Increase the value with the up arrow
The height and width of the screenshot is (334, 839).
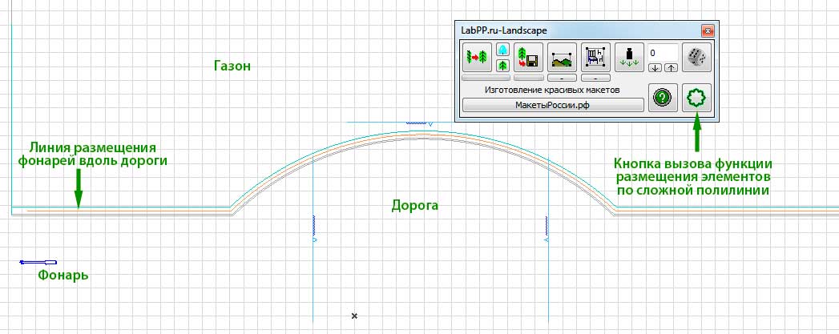tap(671, 68)
